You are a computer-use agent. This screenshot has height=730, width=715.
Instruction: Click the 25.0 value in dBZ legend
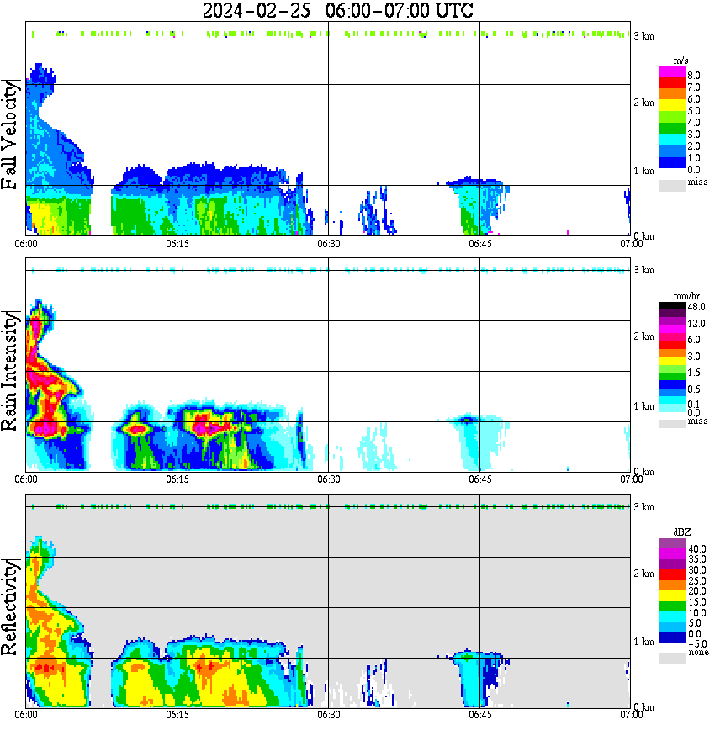[697, 581]
